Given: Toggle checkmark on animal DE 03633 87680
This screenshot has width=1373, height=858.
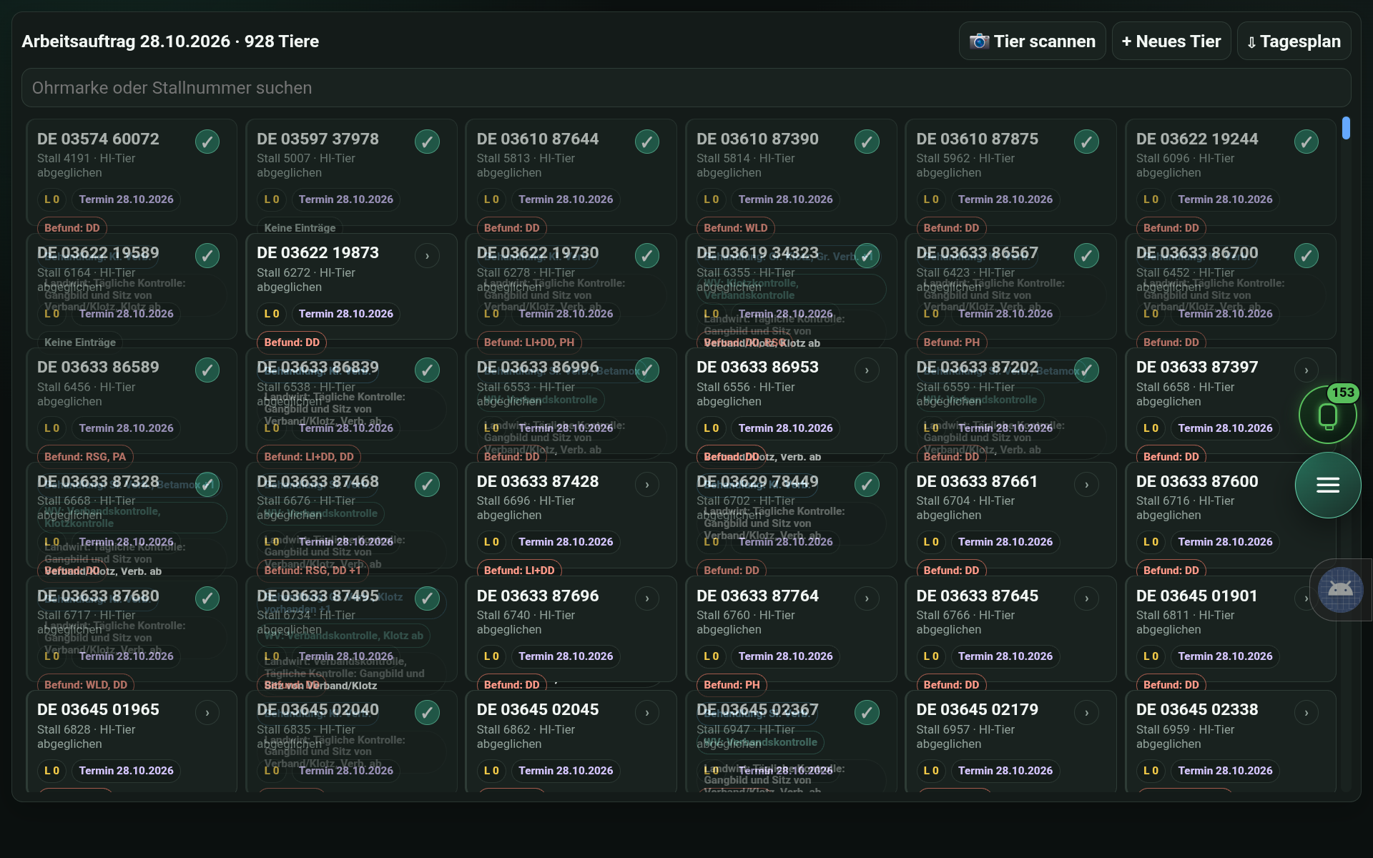Looking at the screenshot, I should (x=207, y=598).
